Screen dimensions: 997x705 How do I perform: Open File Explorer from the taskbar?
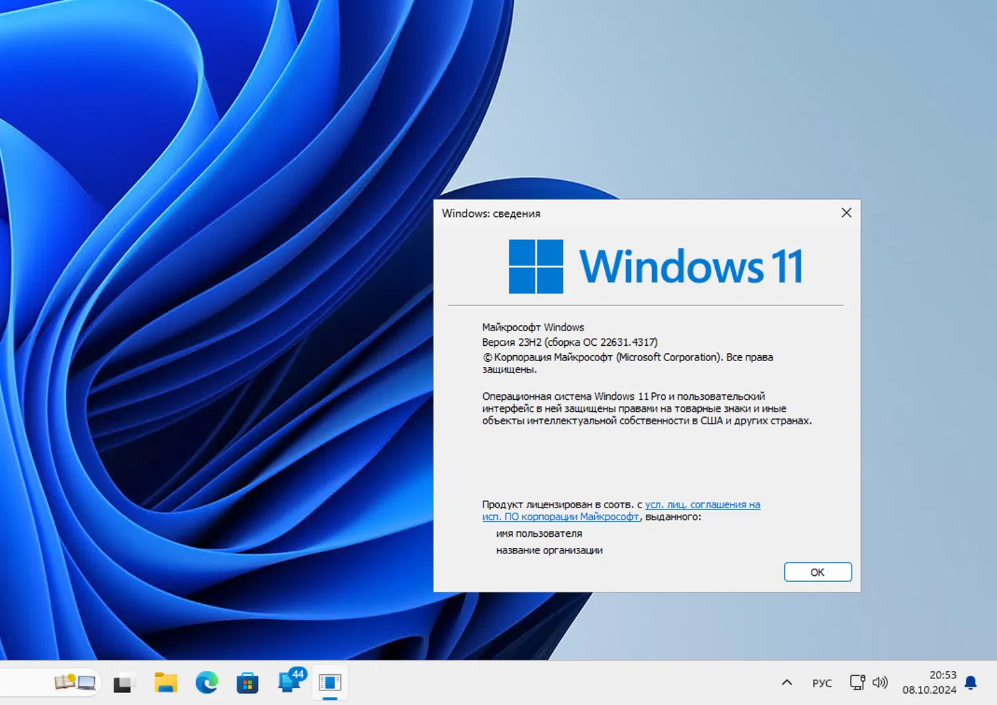pos(166,682)
